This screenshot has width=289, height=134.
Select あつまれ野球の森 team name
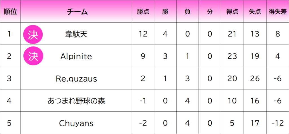[76, 101]
